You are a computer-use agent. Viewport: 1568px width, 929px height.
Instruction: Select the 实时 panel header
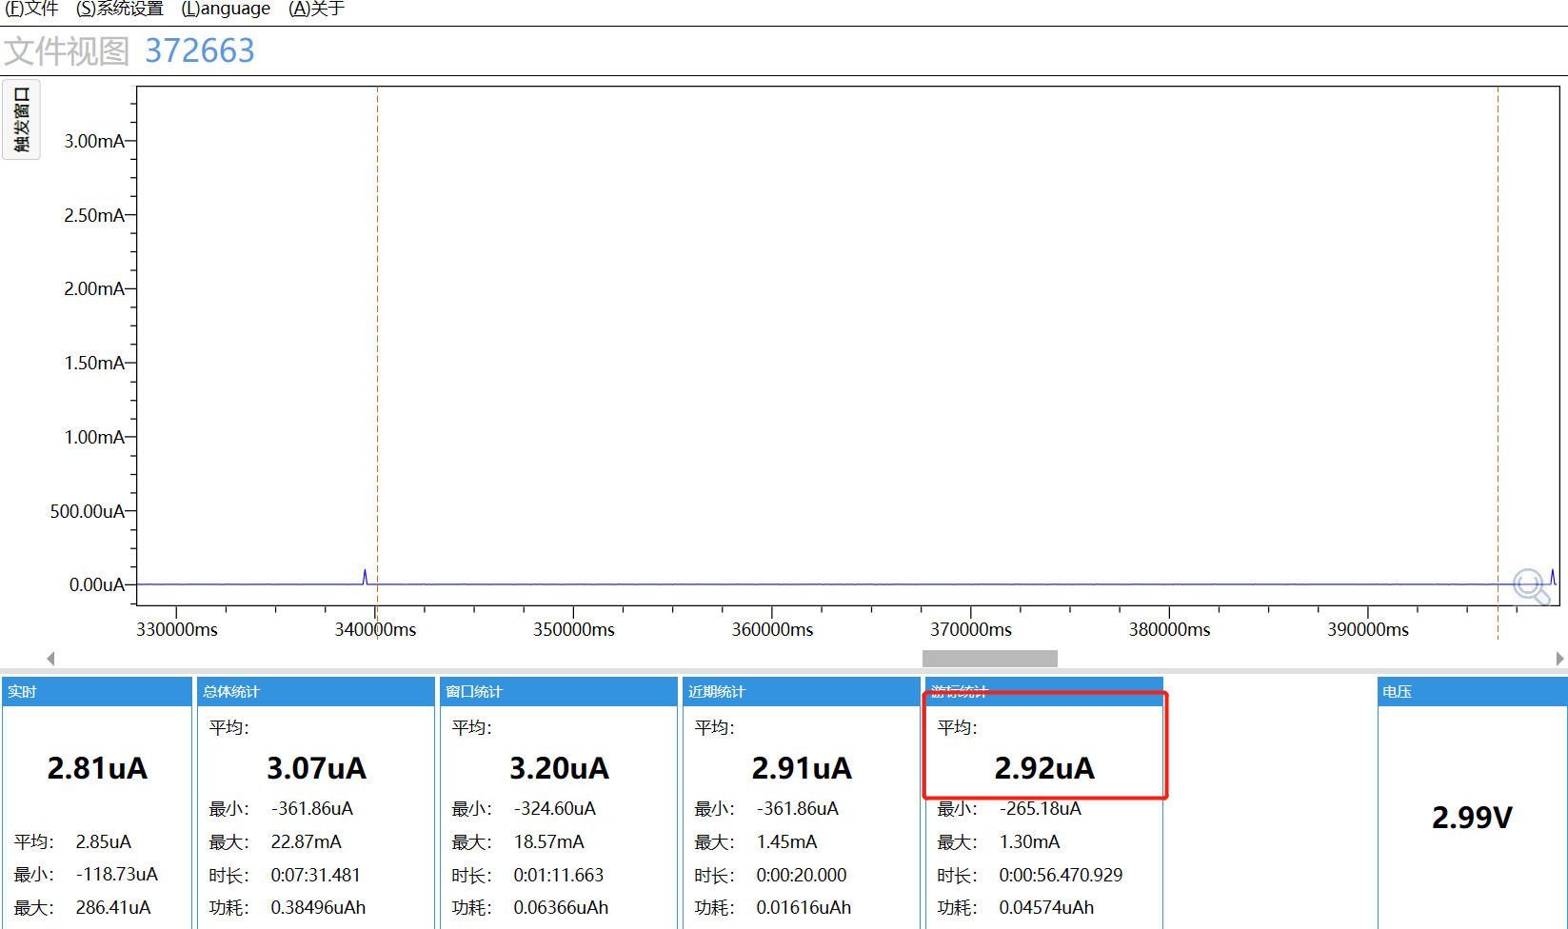pos(97,692)
